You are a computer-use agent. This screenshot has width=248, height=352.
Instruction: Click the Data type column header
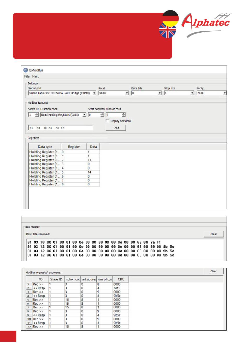45,147
